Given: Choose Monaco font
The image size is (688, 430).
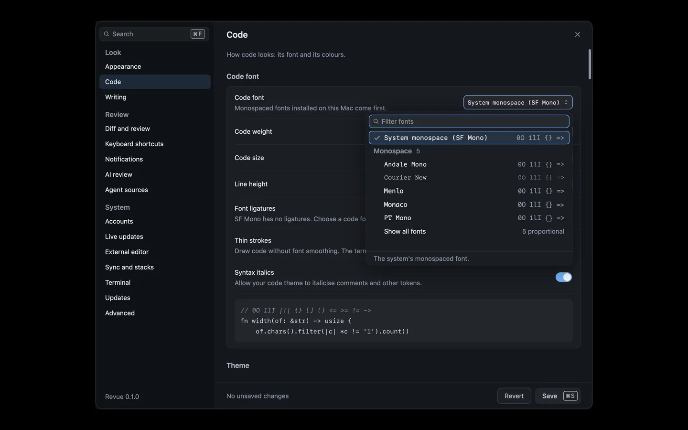Looking at the screenshot, I should tap(469, 204).
